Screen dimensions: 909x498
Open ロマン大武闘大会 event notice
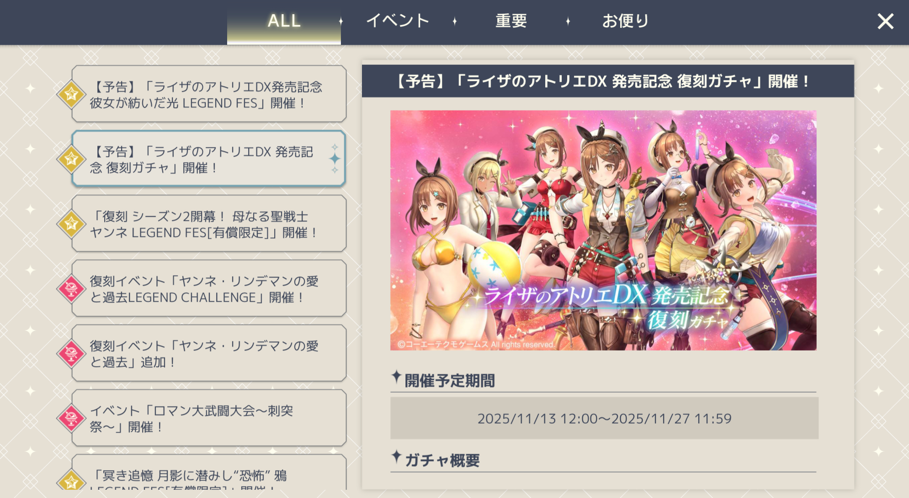[209, 418]
